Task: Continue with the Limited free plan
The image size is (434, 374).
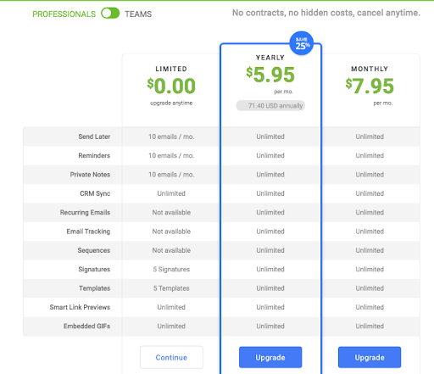Action: click(x=171, y=357)
